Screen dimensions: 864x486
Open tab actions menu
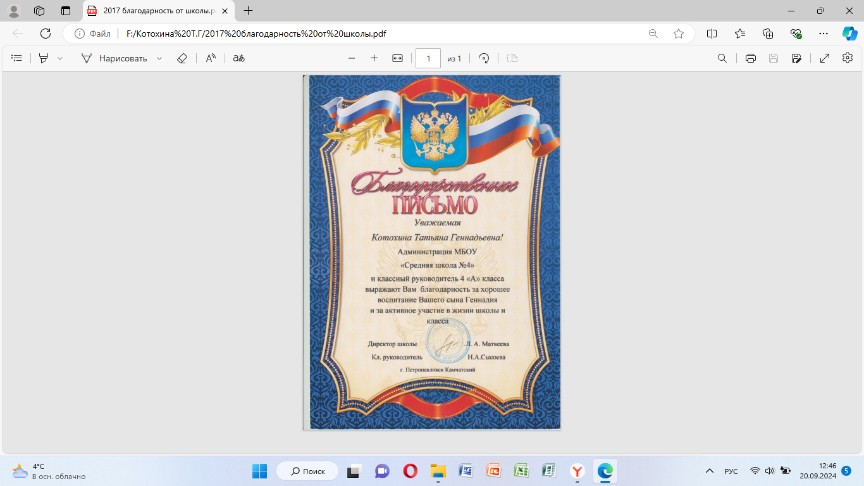click(66, 11)
